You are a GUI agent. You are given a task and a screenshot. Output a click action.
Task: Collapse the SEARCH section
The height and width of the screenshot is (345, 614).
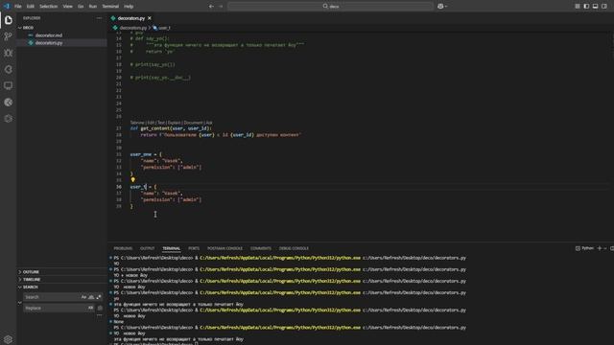tap(30, 287)
